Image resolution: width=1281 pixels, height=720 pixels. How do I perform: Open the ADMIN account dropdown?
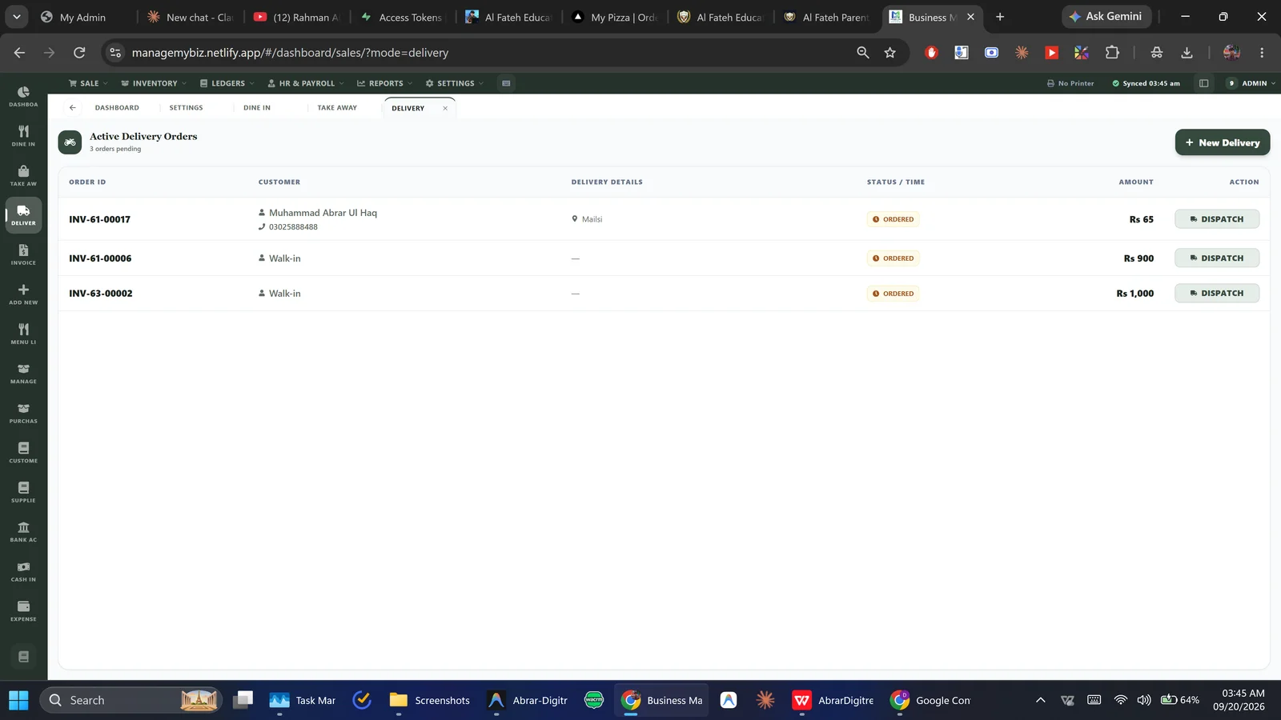[1251, 83]
